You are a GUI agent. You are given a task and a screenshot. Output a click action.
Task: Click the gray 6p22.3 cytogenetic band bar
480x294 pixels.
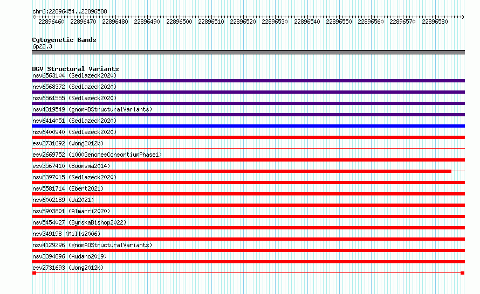coord(248,53)
